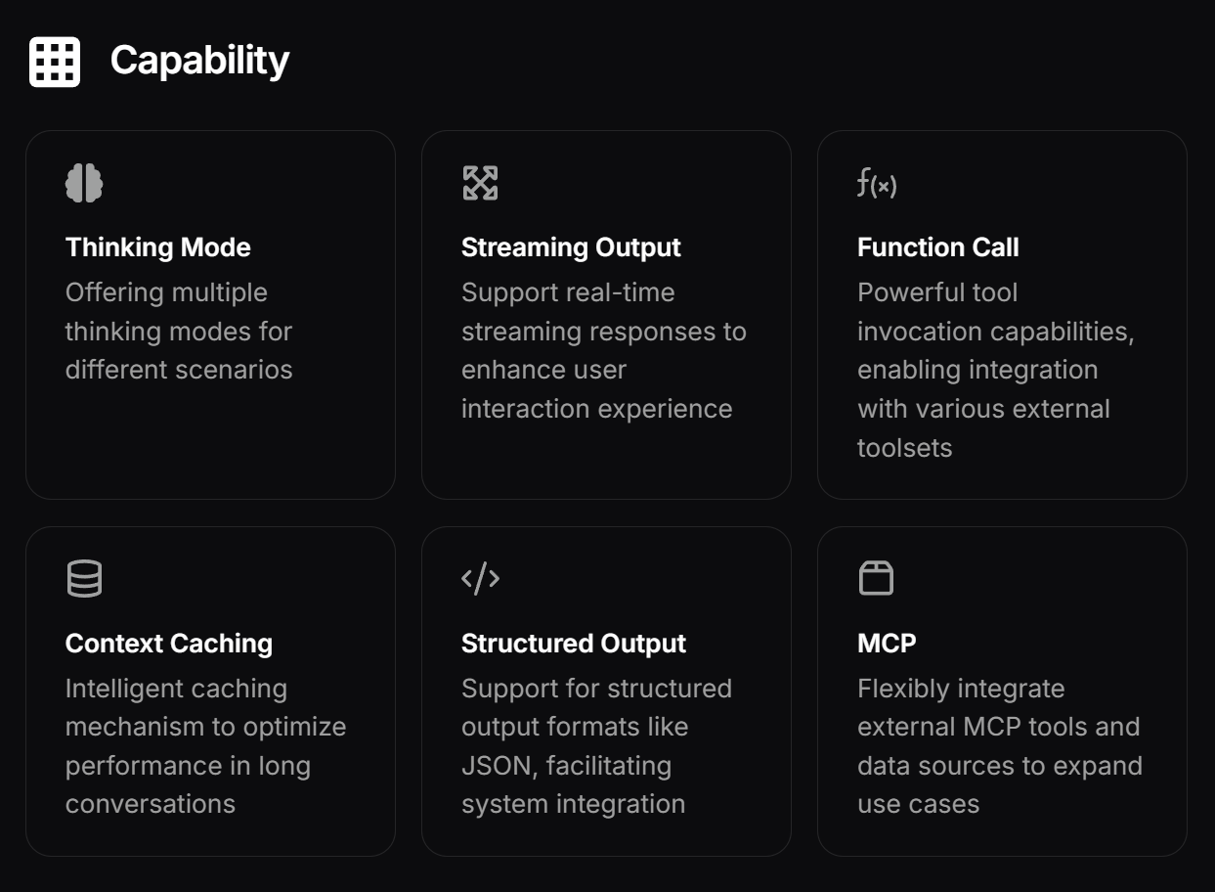This screenshot has width=1215, height=892.
Task: Open the MCP card title
Action: [x=887, y=644]
